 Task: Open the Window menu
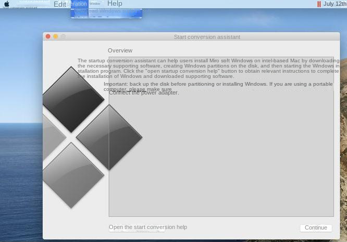(x=95, y=4)
